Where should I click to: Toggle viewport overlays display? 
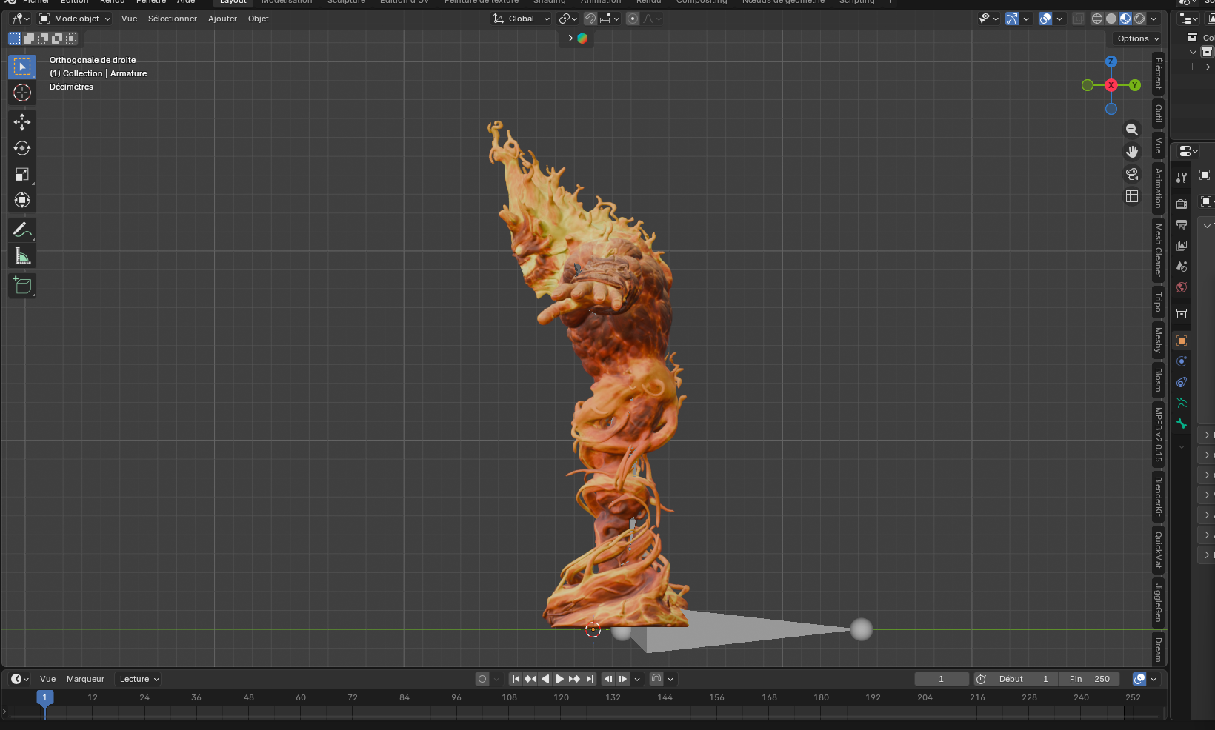tap(1045, 19)
